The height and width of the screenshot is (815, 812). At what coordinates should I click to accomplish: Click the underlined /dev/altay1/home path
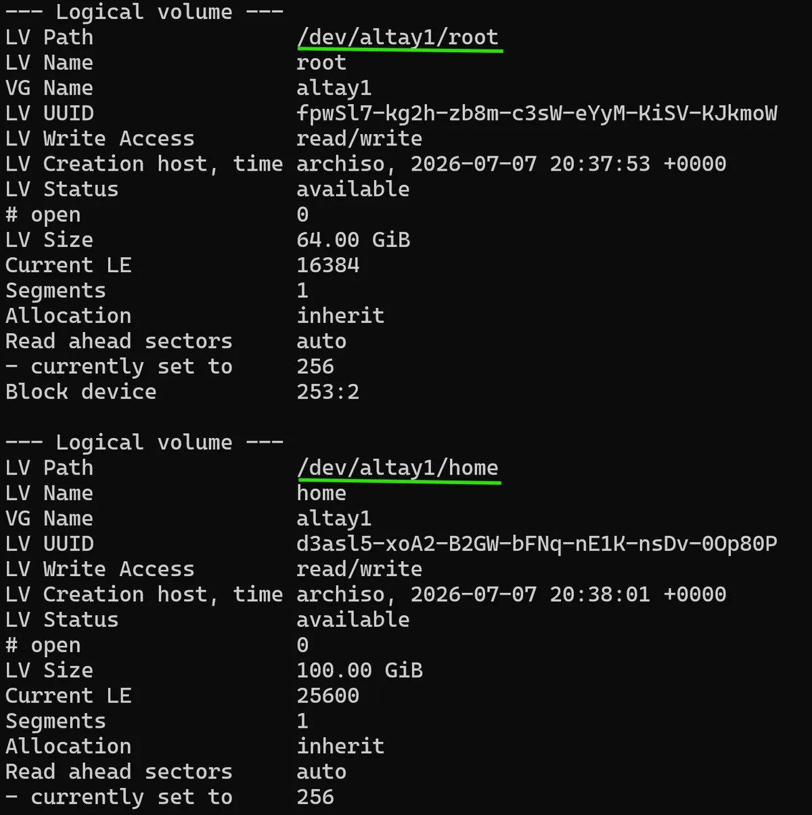pyautogui.click(x=398, y=468)
